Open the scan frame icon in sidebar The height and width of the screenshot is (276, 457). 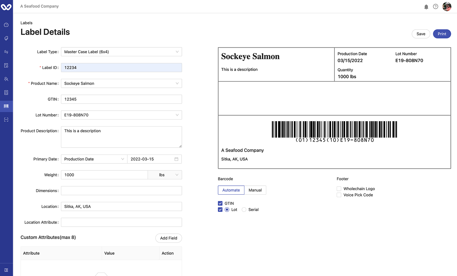pos(6,120)
